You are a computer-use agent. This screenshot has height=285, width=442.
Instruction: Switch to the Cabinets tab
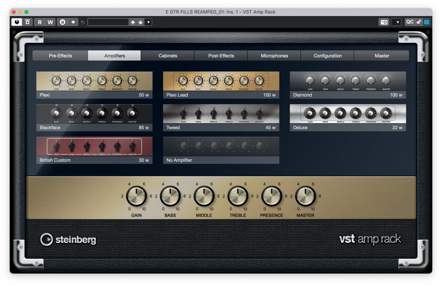[x=167, y=55]
